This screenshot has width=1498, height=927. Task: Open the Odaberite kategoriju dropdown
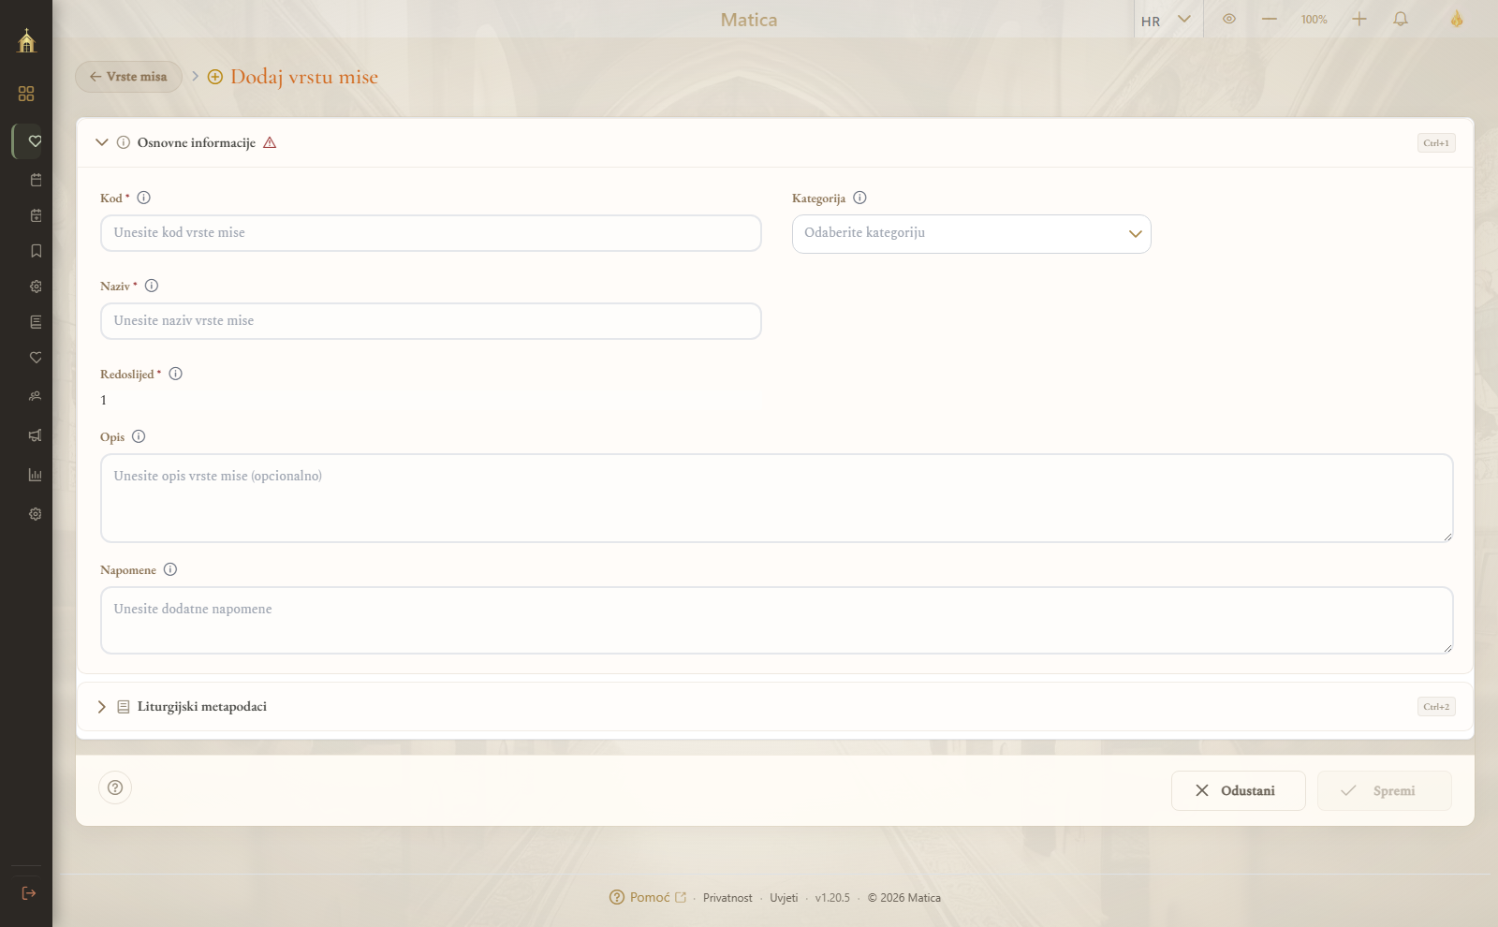(x=971, y=234)
